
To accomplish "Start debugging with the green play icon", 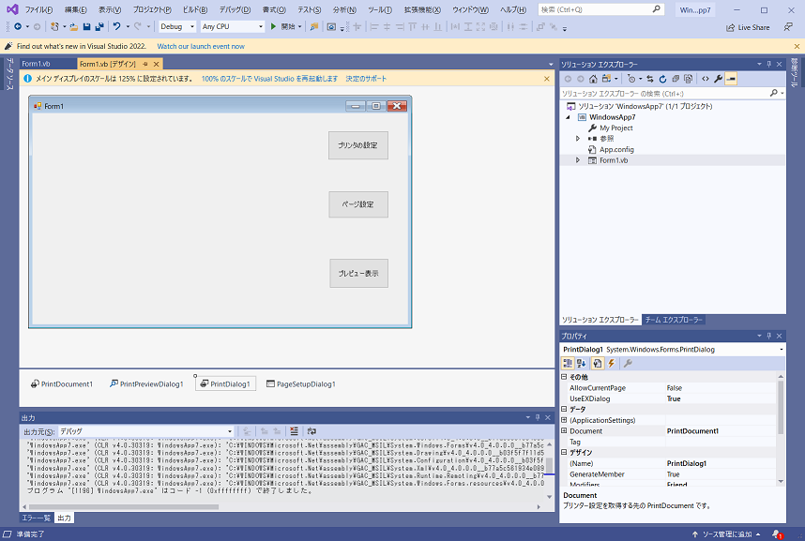I will (x=273, y=26).
